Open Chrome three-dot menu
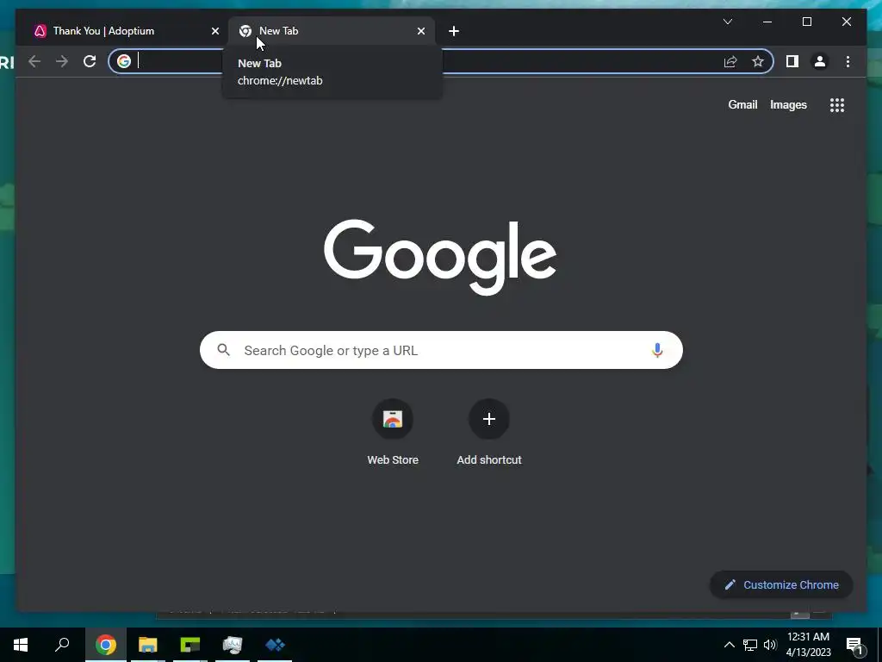 [848, 61]
